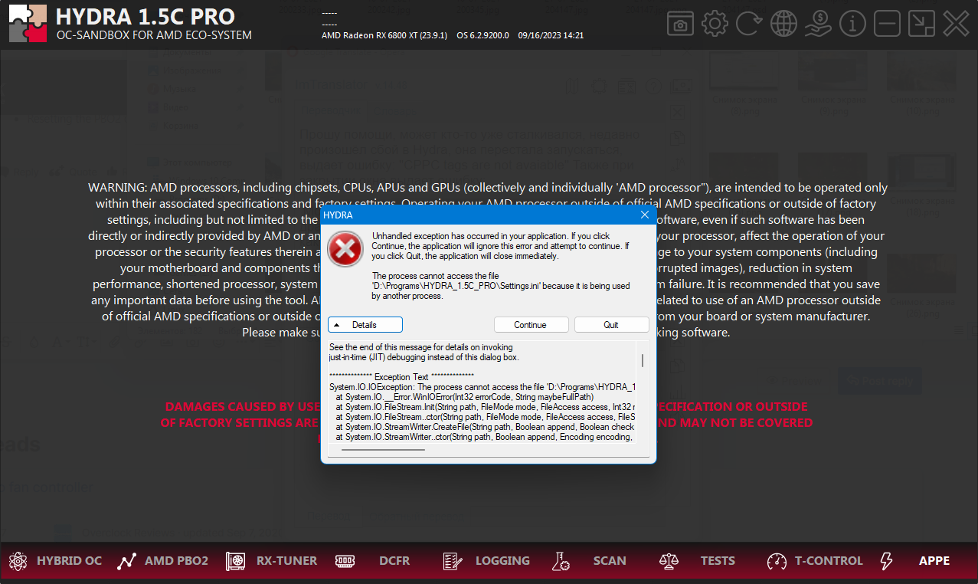Open the info circle icon
The height and width of the screenshot is (584, 978).
pos(852,24)
